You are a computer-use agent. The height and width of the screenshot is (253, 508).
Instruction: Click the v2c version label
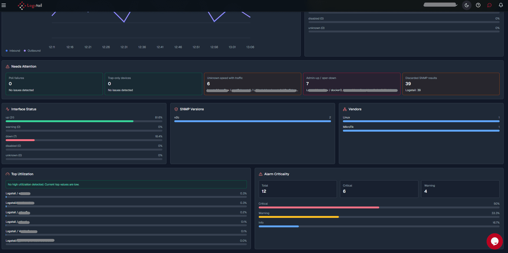coord(177,118)
